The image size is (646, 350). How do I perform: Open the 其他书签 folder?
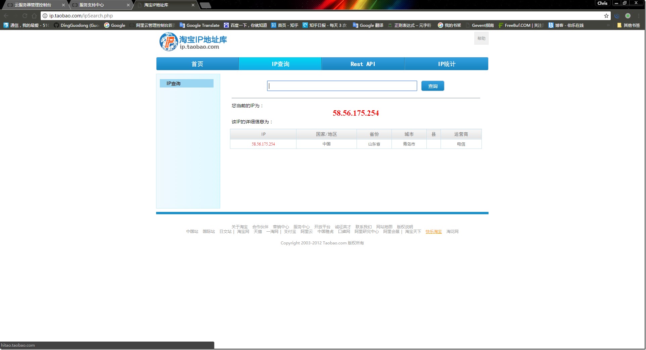point(629,25)
